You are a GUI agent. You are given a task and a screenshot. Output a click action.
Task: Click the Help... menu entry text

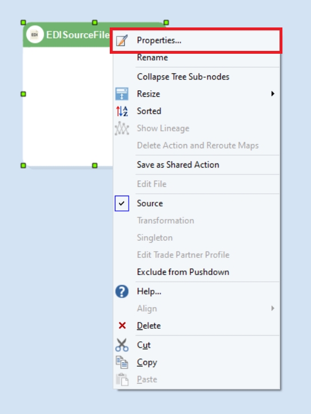pos(149,292)
